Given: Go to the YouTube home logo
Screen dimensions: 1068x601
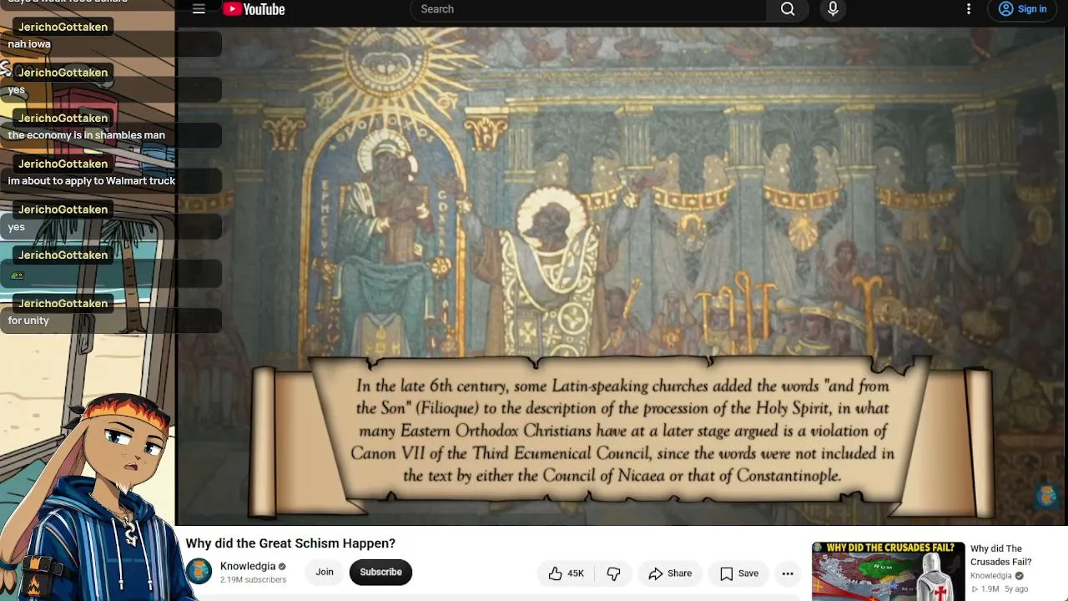Looking at the screenshot, I should point(254,9).
